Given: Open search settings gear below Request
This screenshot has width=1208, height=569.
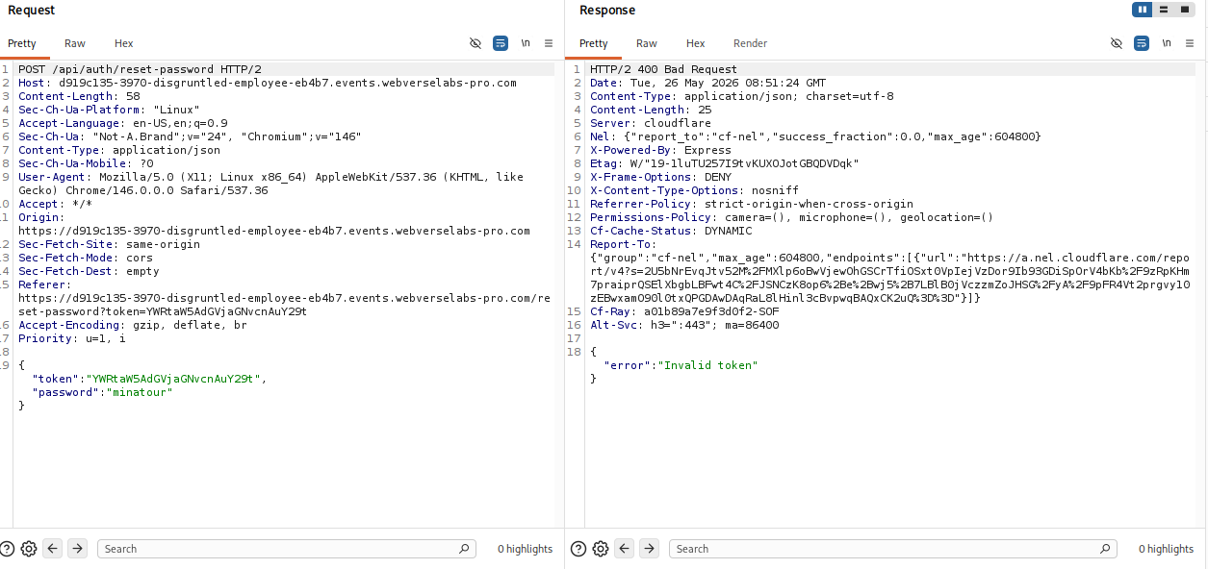Looking at the screenshot, I should coord(29,549).
